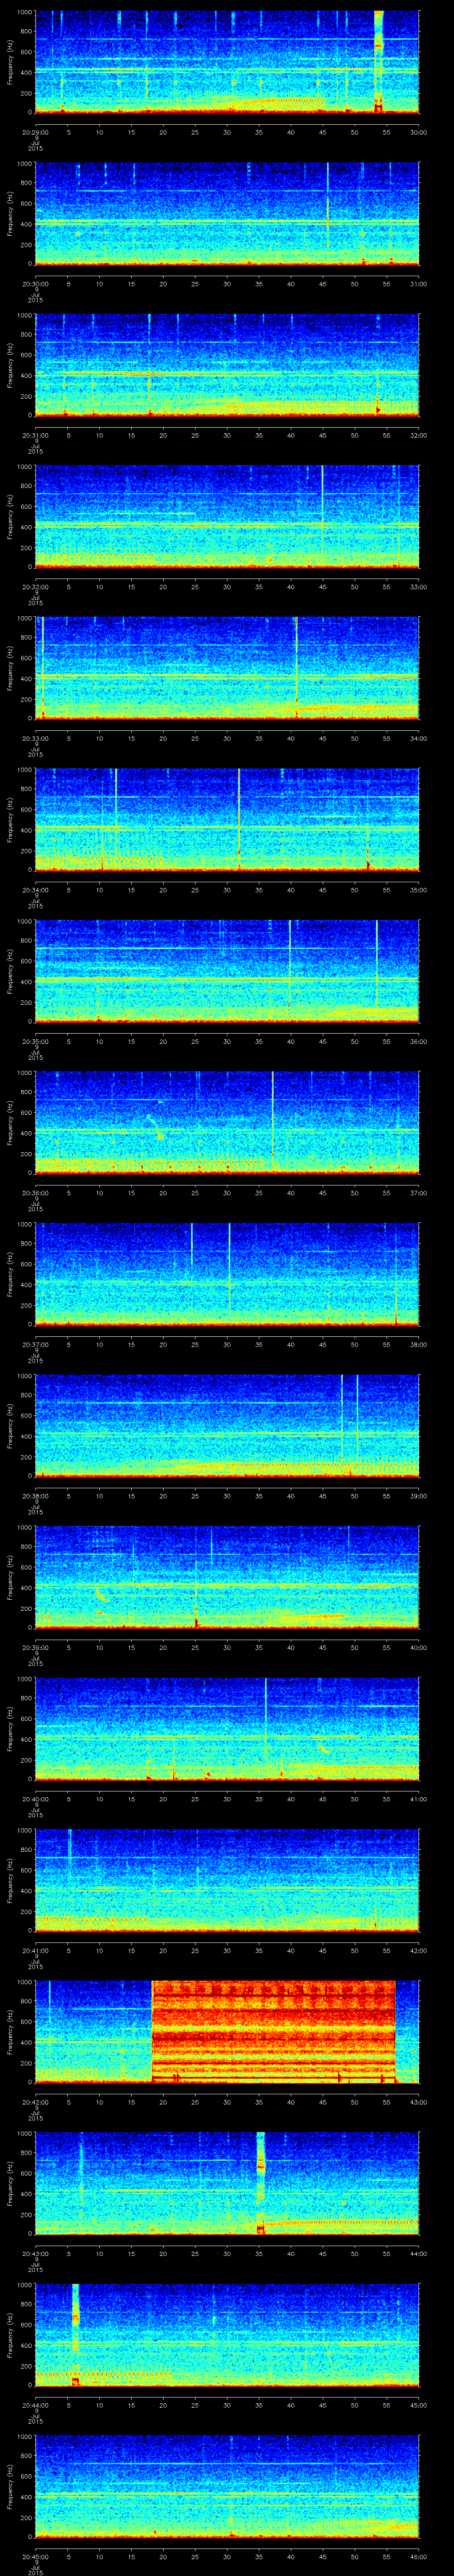The image size is (454, 2576).
Task: Click the '20:44:00' start time label
Action: [35, 2404]
